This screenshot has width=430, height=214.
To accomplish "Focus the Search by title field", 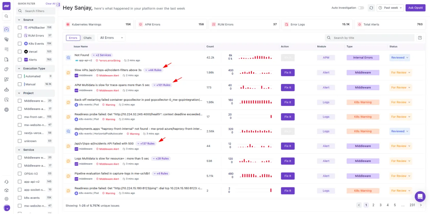I will click(x=370, y=38).
